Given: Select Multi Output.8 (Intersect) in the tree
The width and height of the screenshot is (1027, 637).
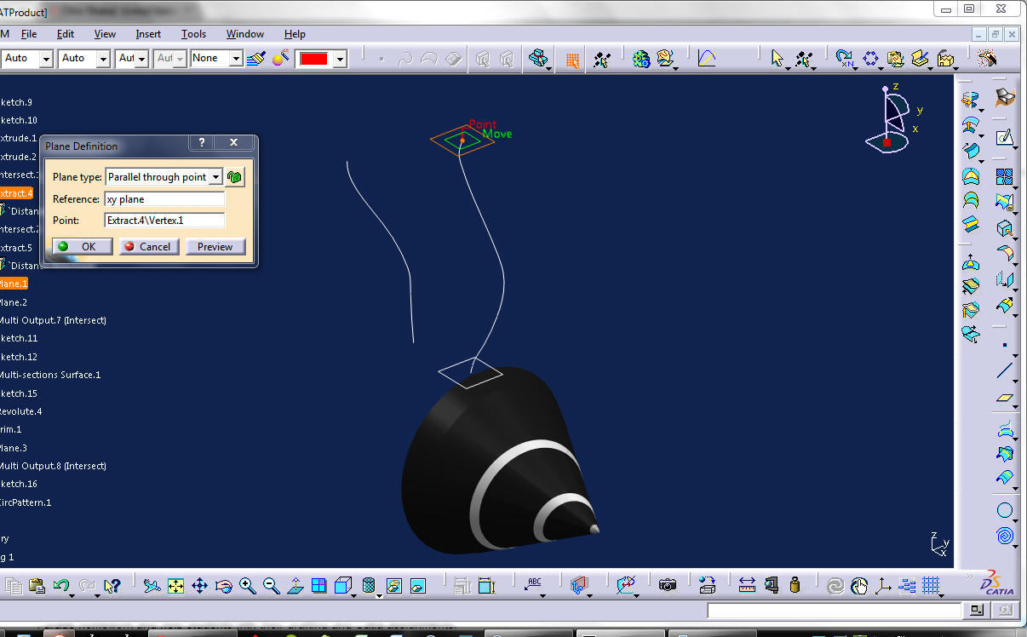Looking at the screenshot, I should 53,466.
